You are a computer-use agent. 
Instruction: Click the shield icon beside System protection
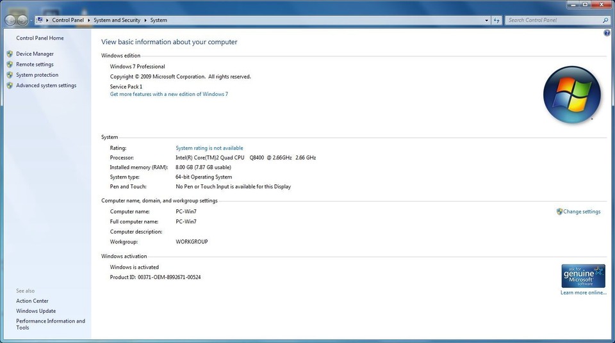[x=10, y=75]
